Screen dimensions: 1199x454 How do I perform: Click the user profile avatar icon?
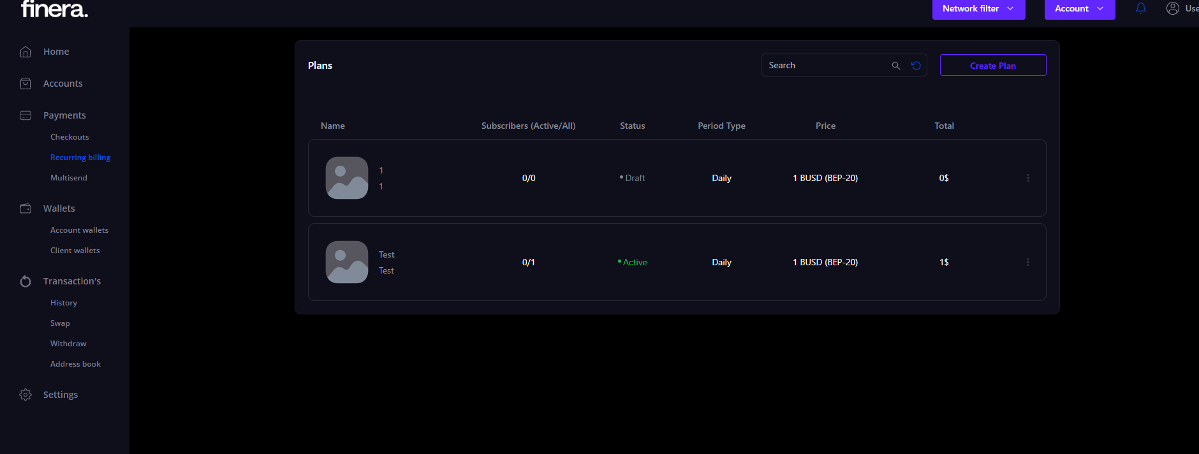pos(1172,8)
